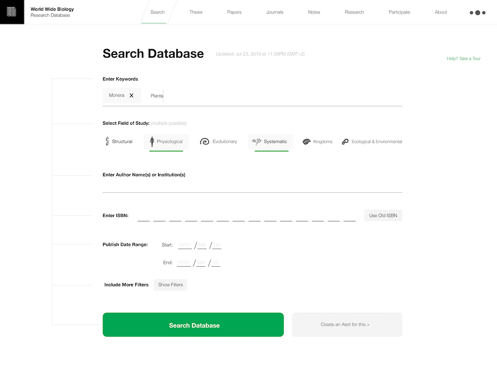Click the start date YYYY field
The width and height of the screenshot is (497, 372).
coord(185,245)
